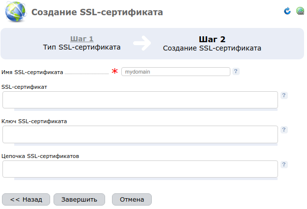Open help for Имя SSL-сертификата field

coord(236,71)
